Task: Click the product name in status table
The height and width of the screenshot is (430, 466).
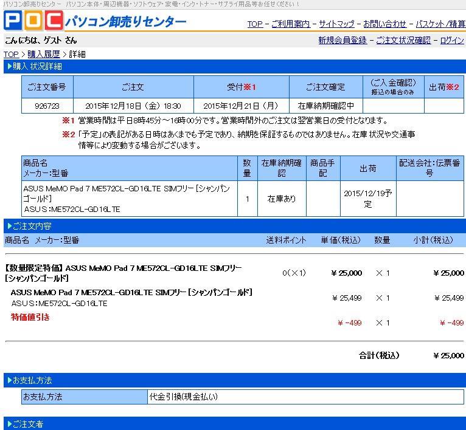Action: pos(127,194)
